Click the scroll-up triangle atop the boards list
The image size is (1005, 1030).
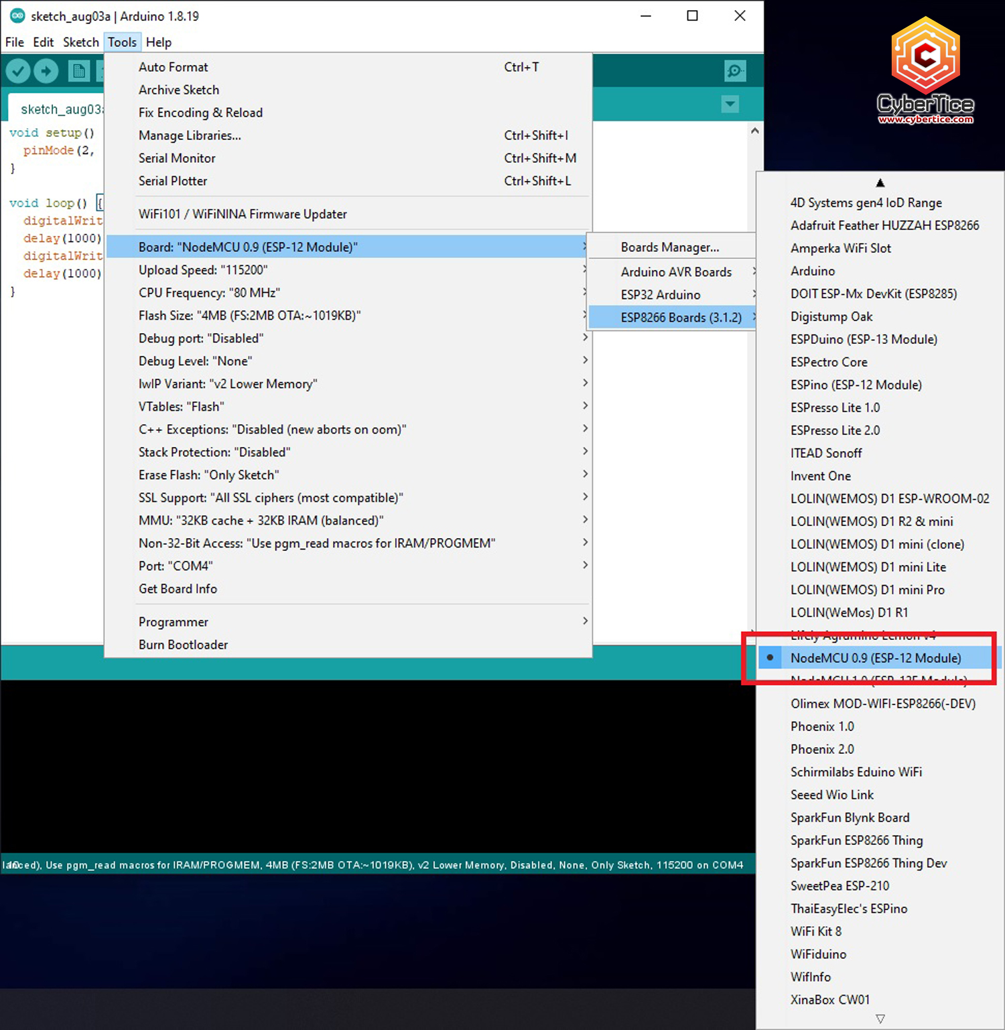point(880,182)
